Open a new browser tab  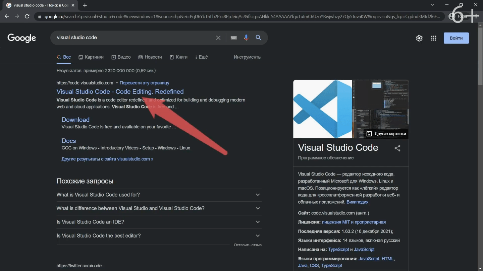[x=85, y=5]
